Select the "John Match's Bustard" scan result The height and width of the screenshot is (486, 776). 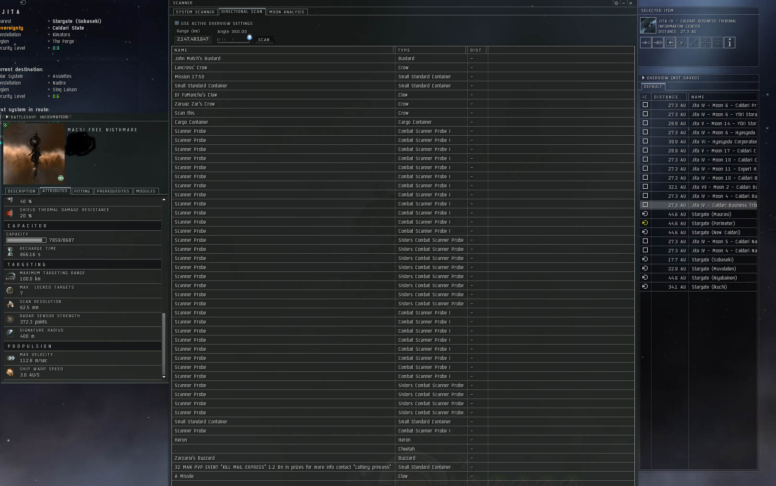(x=403, y=58)
